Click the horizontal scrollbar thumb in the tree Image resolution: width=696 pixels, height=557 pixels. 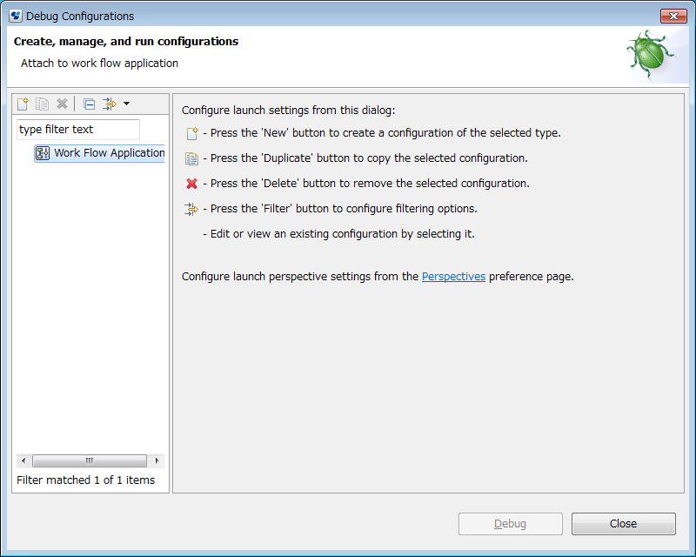[x=90, y=460]
